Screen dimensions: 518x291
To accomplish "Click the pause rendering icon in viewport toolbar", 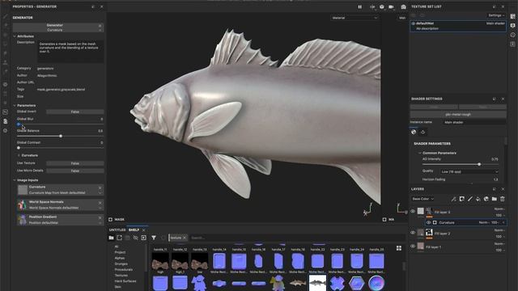I will coord(359,7).
